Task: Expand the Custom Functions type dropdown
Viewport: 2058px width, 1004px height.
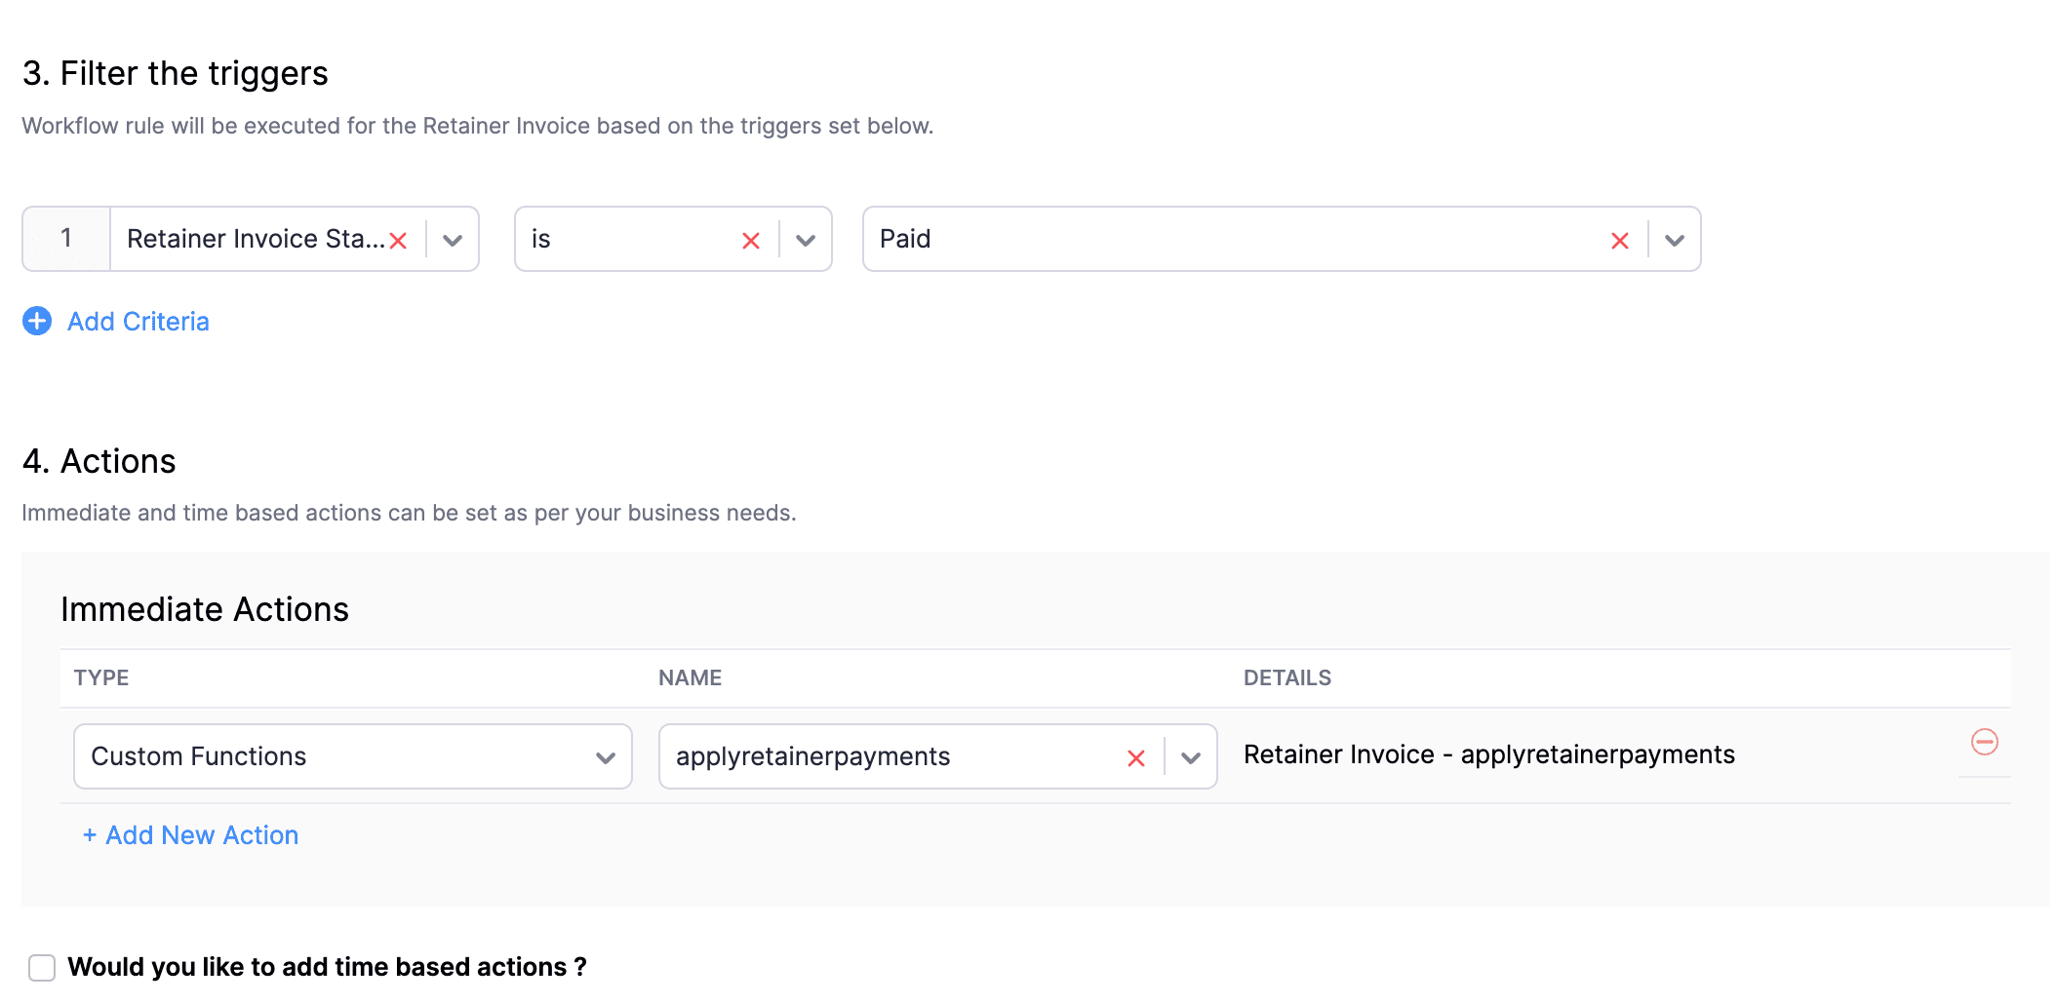Action: [606, 757]
